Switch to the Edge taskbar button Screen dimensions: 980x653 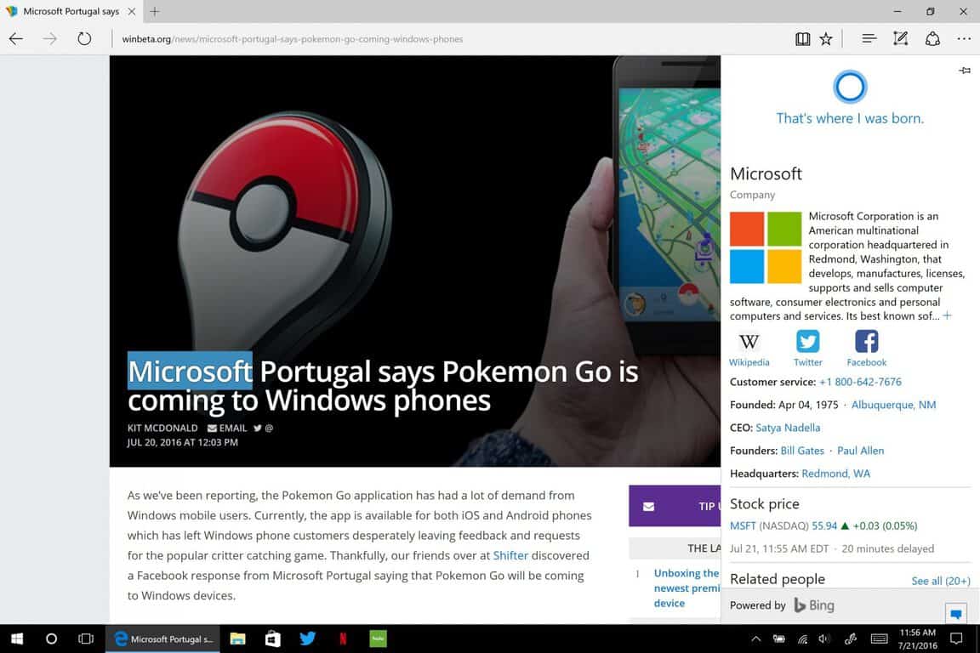tap(163, 639)
